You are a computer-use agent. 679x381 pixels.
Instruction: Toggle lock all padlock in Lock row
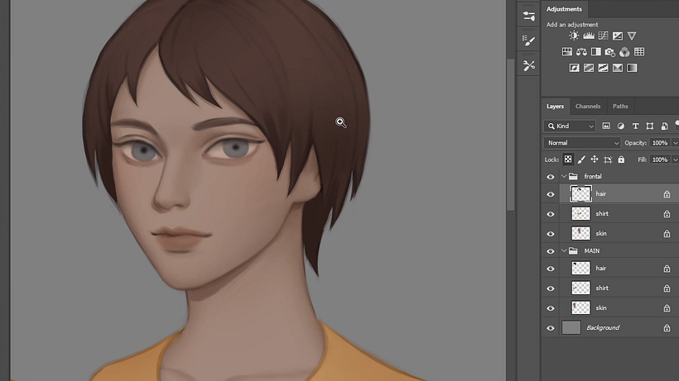[621, 160]
